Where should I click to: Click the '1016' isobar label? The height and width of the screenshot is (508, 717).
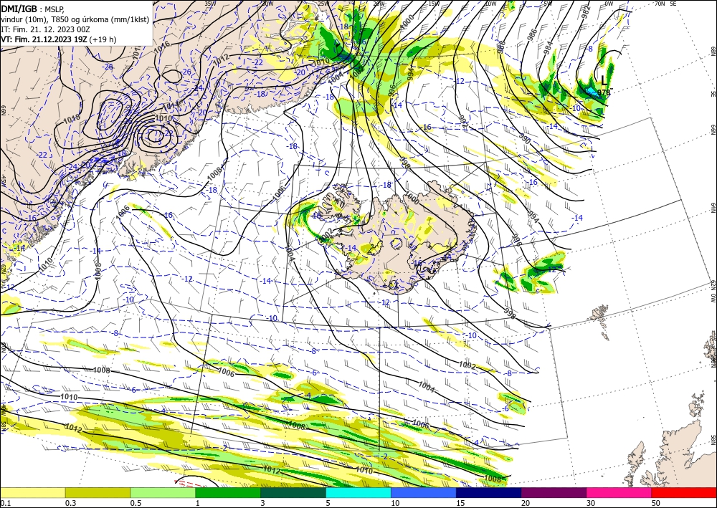pos(161,47)
